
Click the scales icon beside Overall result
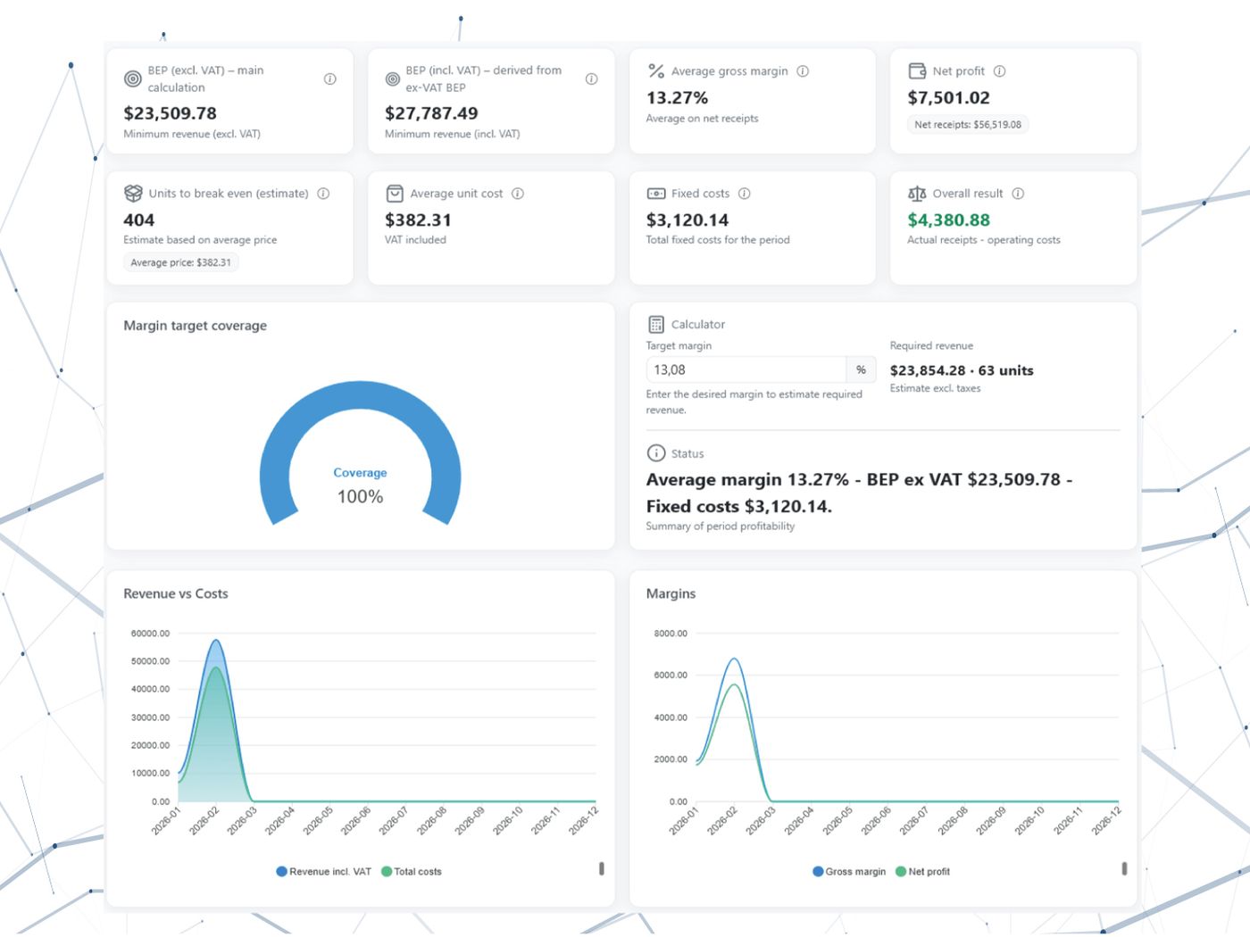[917, 194]
